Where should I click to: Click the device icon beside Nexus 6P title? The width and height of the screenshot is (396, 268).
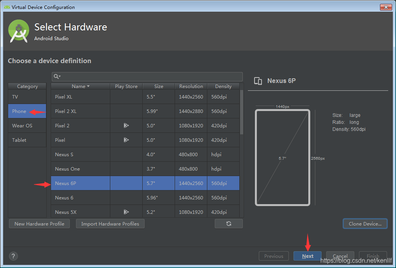click(x=258, y=81)
